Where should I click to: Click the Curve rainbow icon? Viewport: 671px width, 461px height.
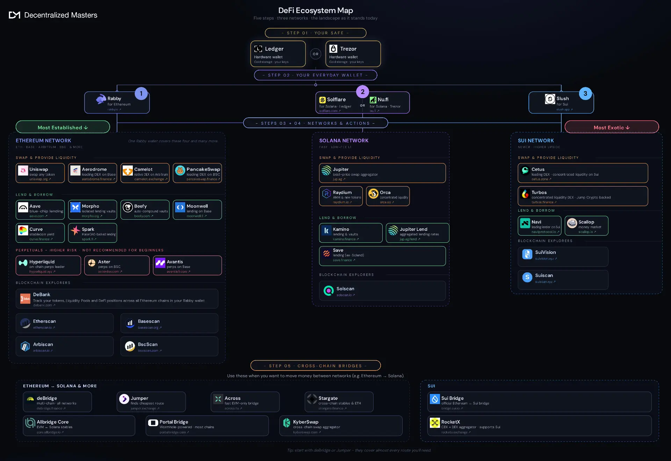click(x=23, y=230)
